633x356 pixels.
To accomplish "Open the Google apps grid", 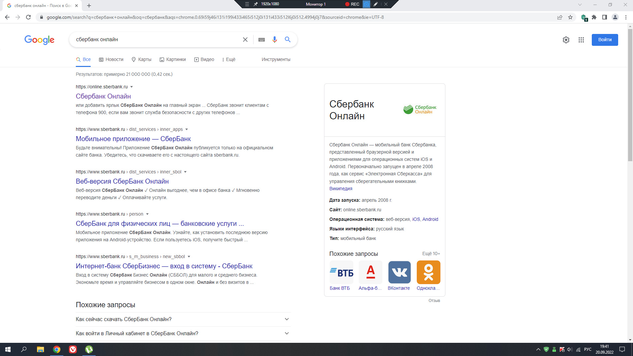I will [581, 40].
